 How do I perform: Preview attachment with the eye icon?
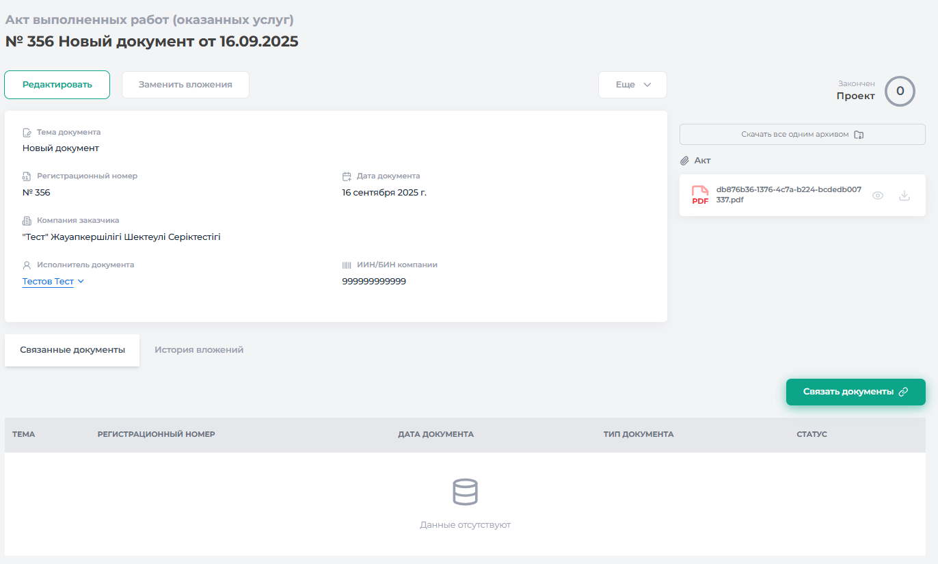[878, 196]
